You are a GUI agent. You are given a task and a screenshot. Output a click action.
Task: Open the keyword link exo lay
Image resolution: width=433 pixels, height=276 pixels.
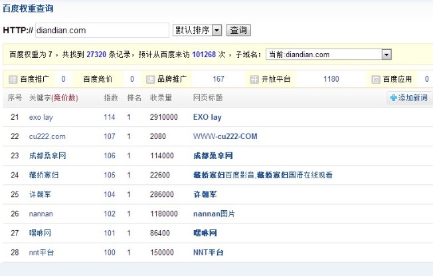41,117
